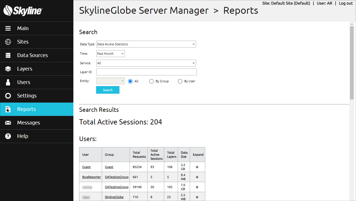Select the Reports sidebar item
Viewport: 356px width, 201px height.
coord(37,109)
